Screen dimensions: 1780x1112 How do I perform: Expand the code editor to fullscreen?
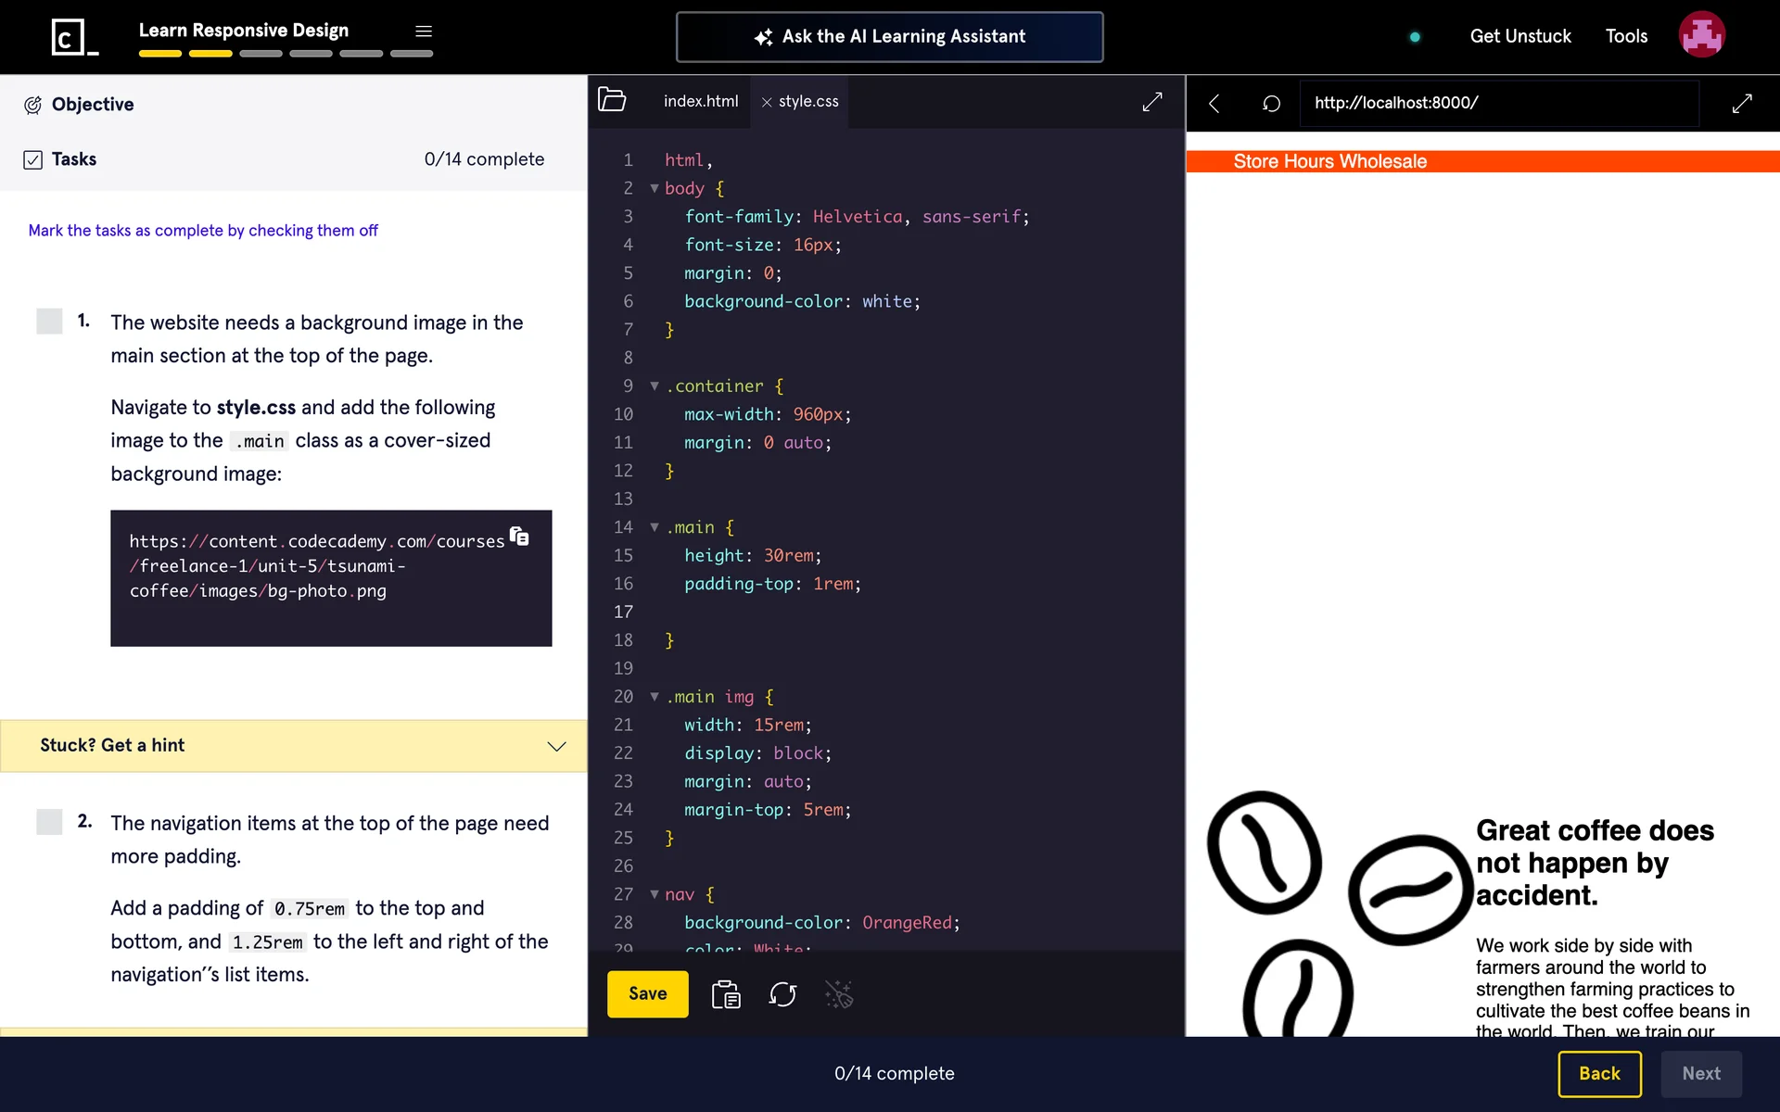[1152, 102]
